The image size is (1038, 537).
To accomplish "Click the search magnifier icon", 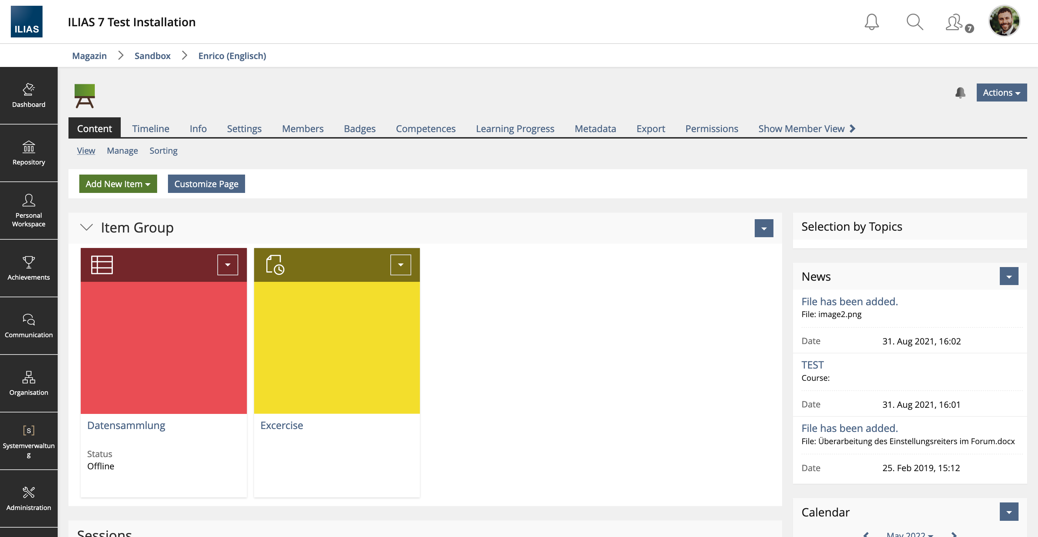I will pyautogui.click(x=914, y=22).
